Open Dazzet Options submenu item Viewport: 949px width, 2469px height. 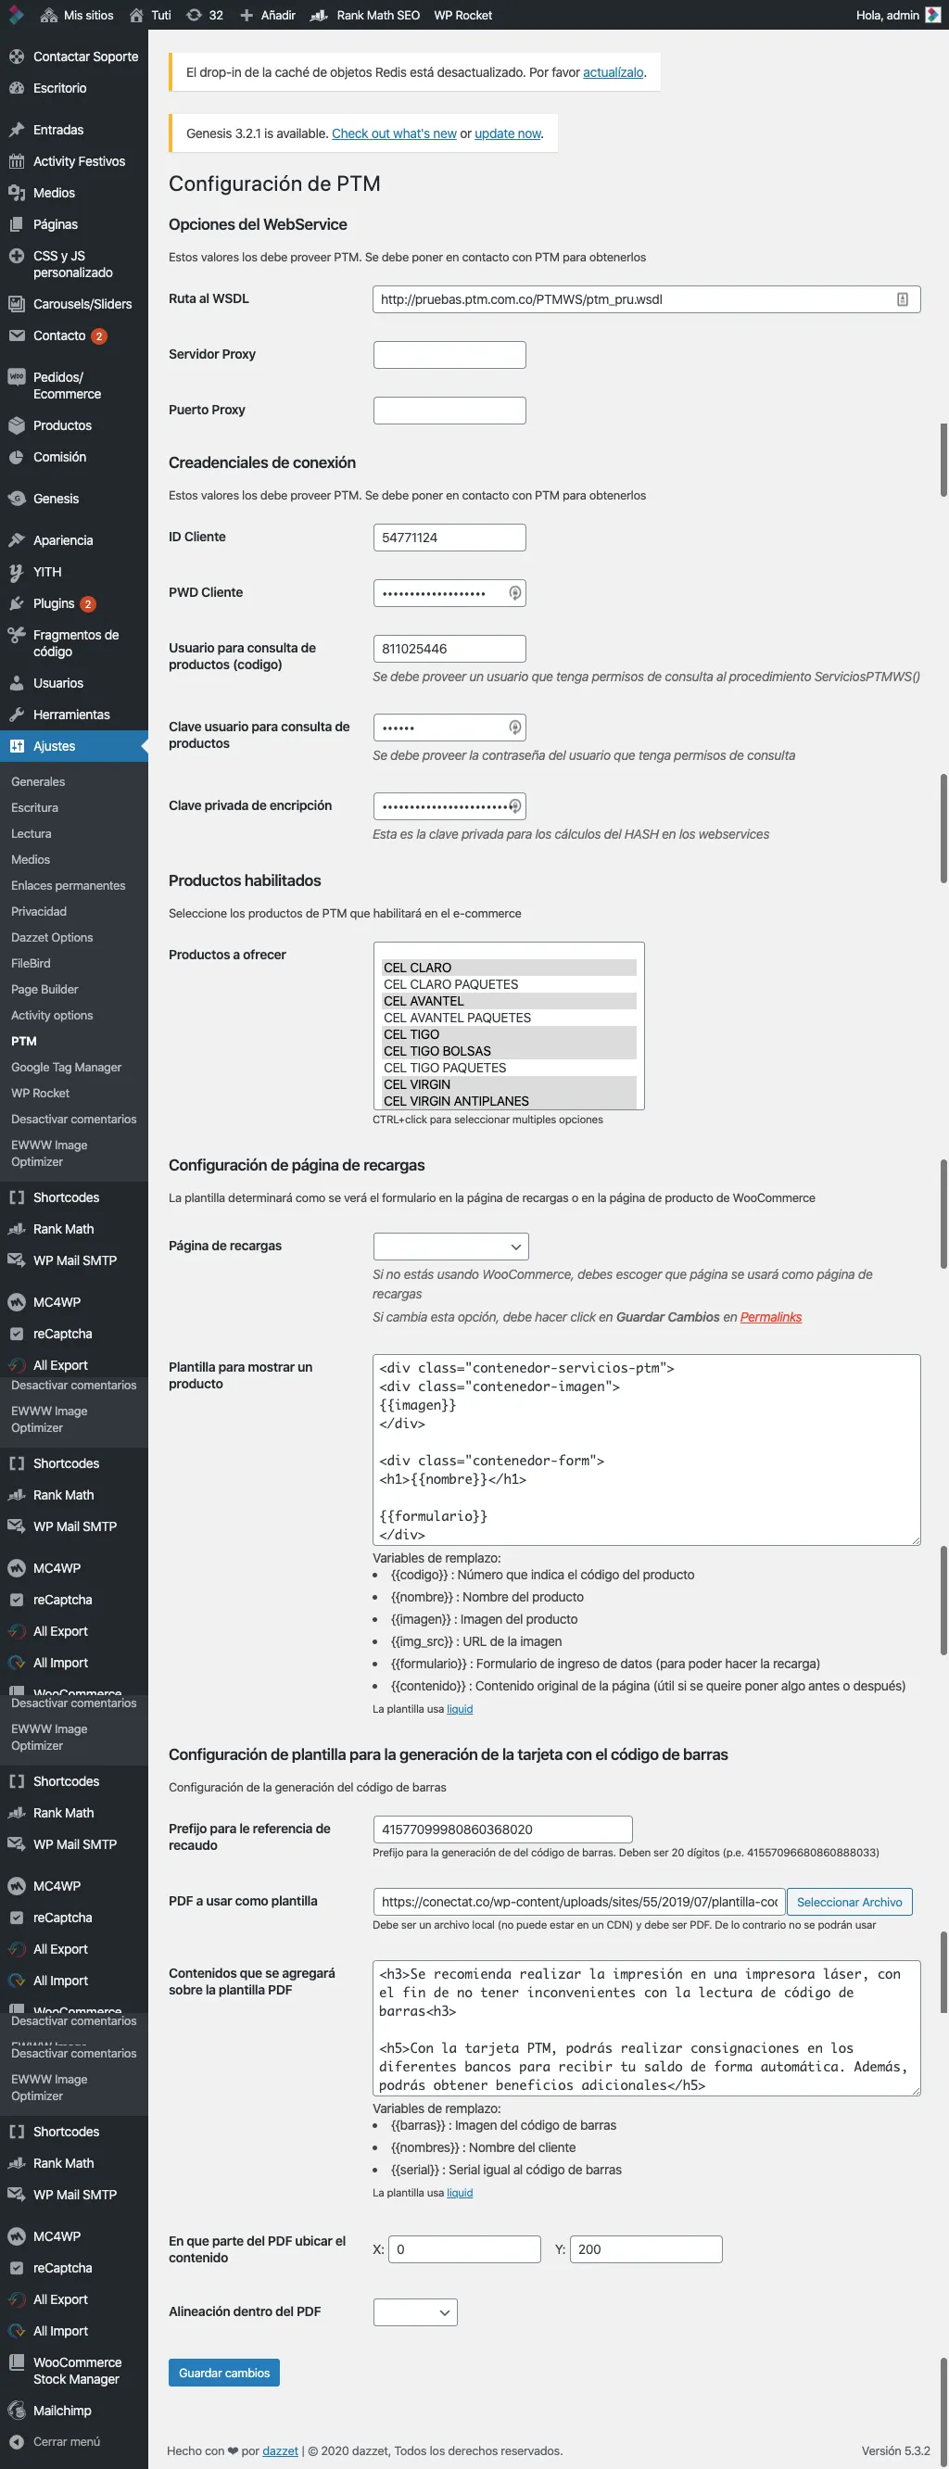pos(52,938)
